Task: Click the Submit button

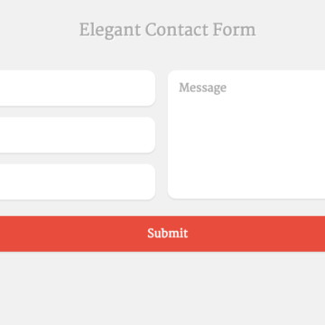Action: 162,234
